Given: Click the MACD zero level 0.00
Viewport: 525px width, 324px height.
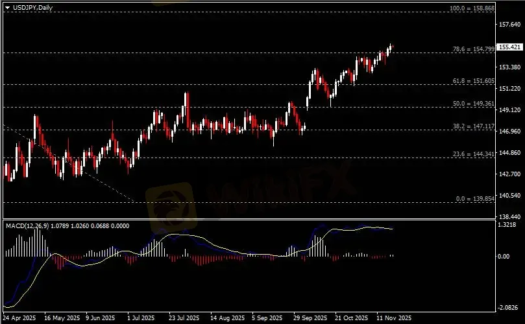Looking at the screenshot, I should click(504, 257).
